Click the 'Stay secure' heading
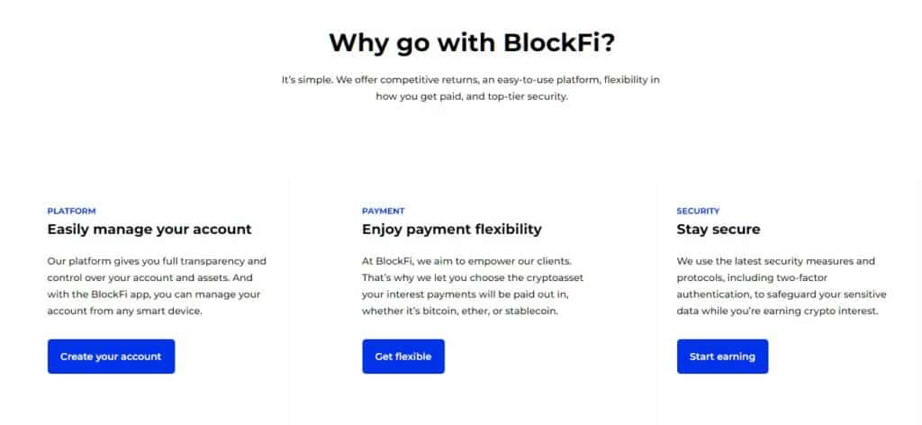This screenshot has width=922, height=425. [x=718, y=230]
